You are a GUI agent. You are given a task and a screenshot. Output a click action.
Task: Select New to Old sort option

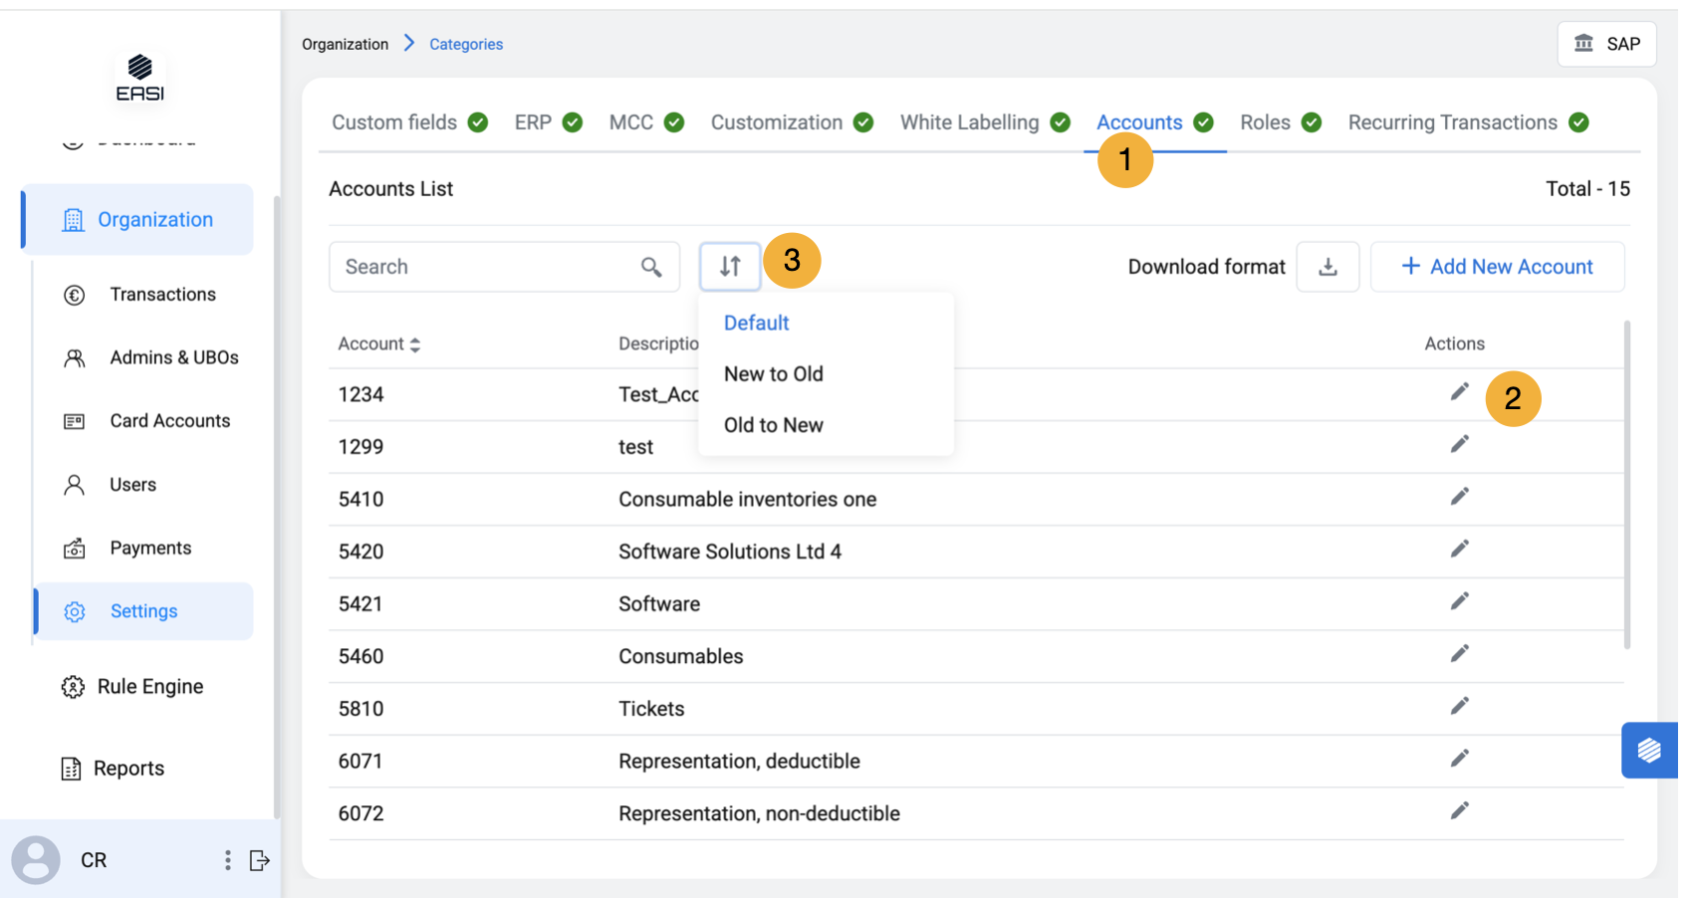tap(773, 374)
